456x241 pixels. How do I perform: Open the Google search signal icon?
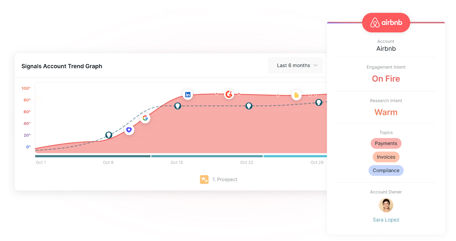[x=145, y=118]
